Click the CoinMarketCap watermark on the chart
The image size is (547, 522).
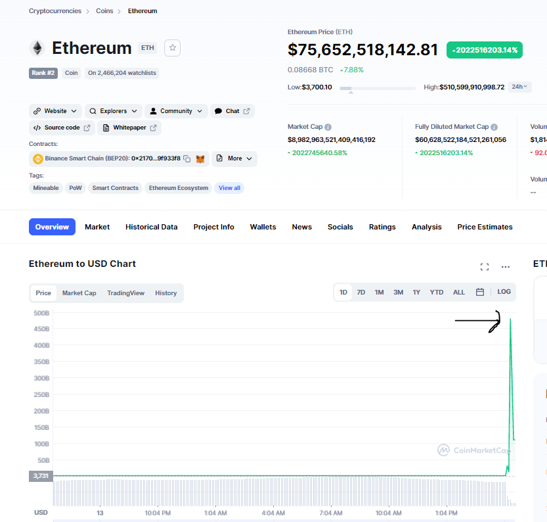click(x=474, y=450)
